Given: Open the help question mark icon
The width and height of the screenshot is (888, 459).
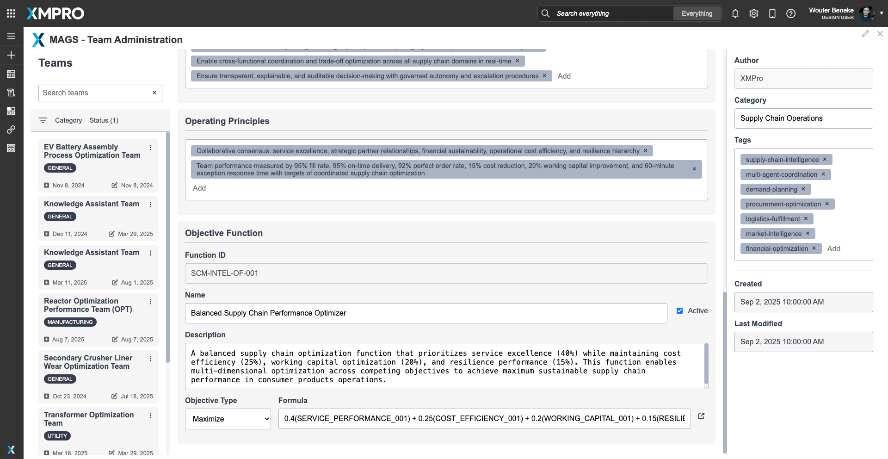Looking at the screenshot, I should 790,13.
